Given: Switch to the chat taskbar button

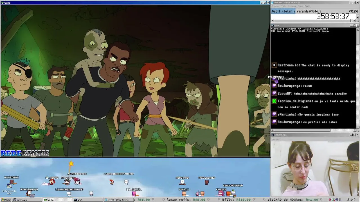Looking at the screenshot, I should [88, 200].
